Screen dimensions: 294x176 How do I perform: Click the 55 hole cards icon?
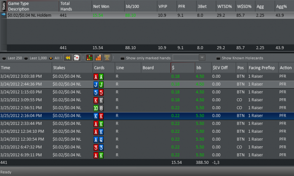(99, 92)
